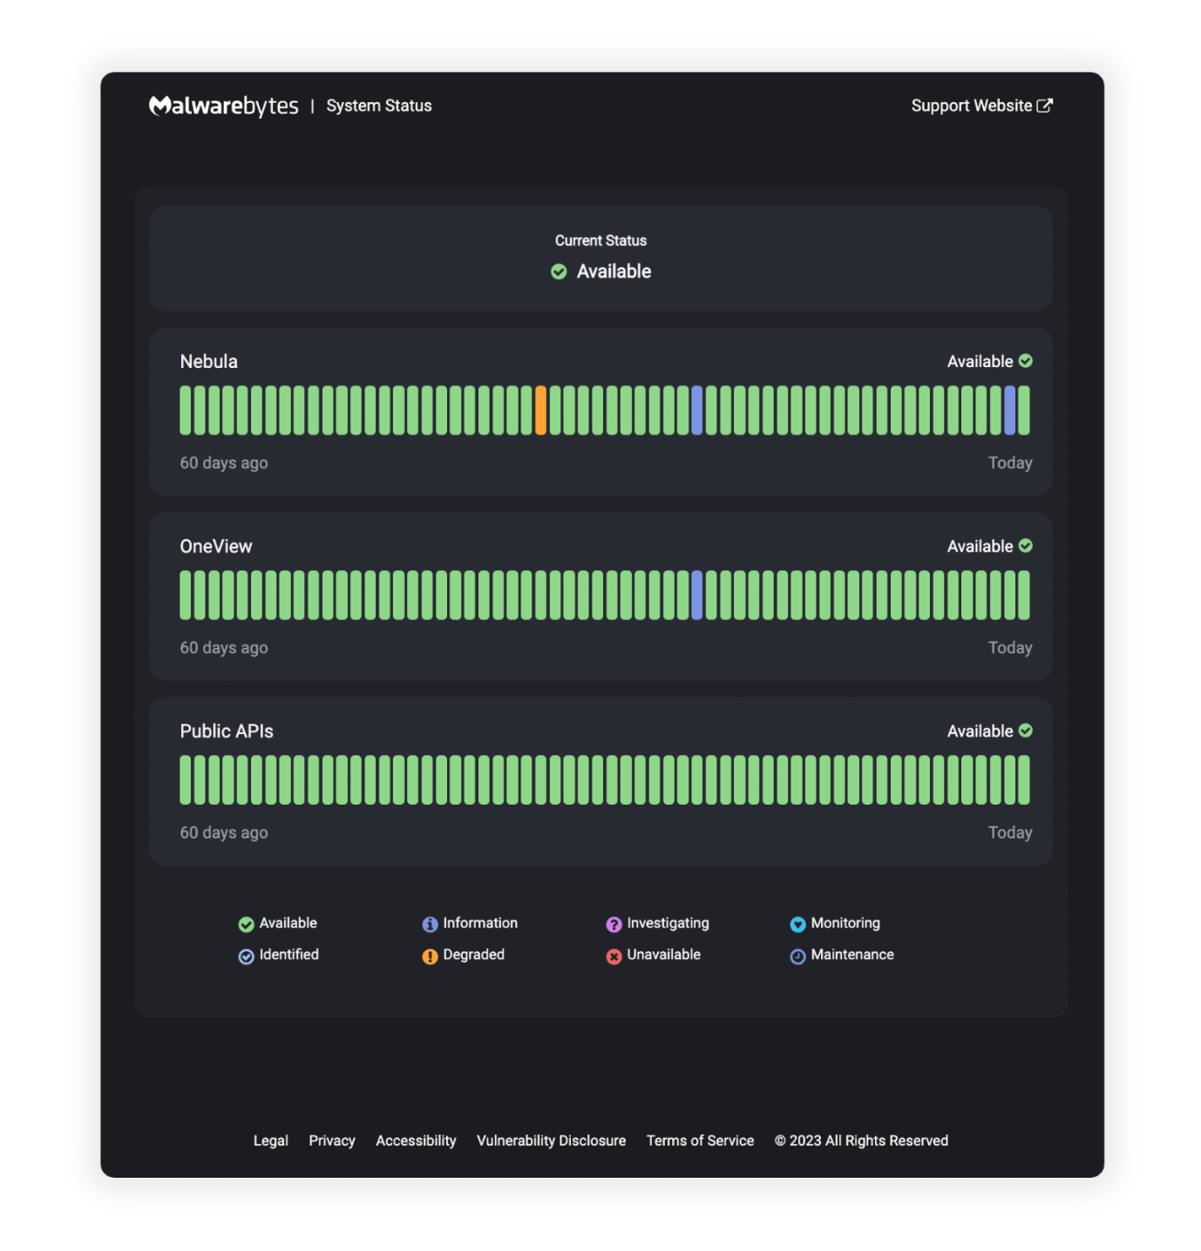Click the Public APIs service title
Screen dimensions: 1201x1251
227,731
